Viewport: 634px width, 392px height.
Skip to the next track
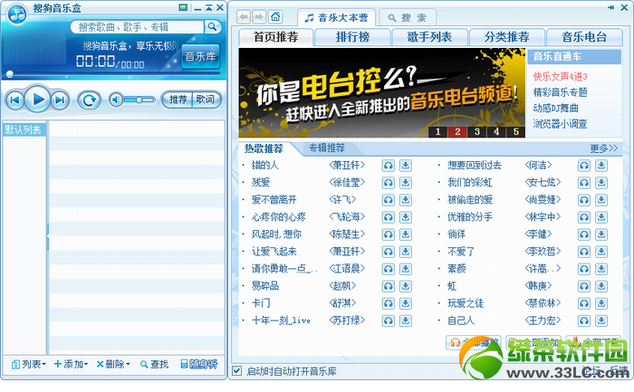click(x=60, y=100)
